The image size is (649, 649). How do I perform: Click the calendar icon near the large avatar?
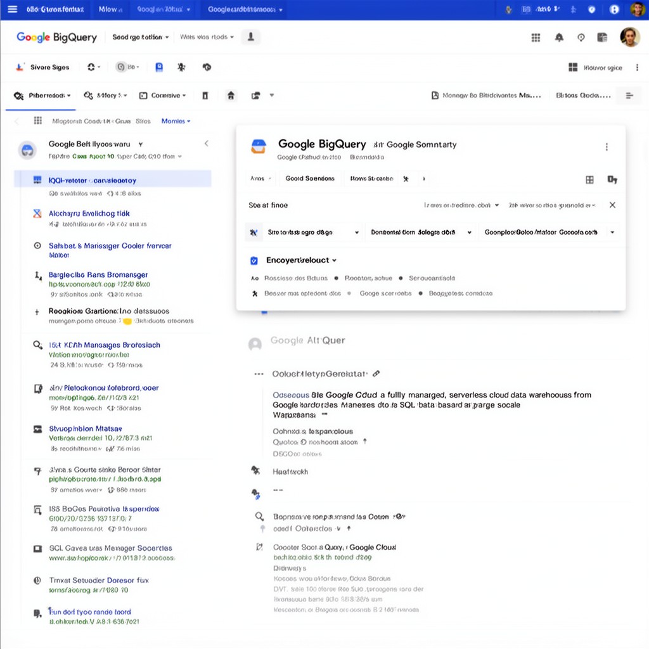[602, 37]
